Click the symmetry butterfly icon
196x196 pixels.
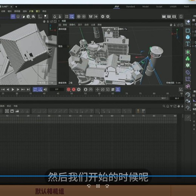tap(91, 17)
